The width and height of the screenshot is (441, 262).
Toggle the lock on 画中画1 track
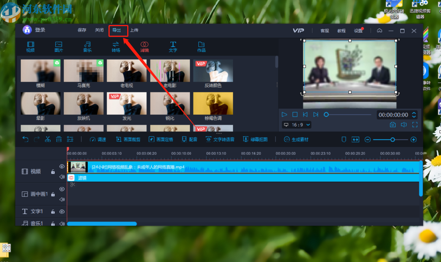(x=53, y=194)
